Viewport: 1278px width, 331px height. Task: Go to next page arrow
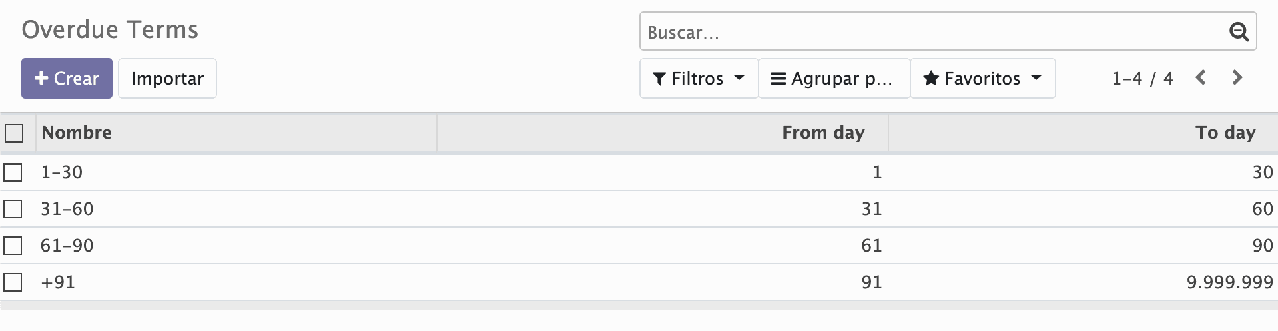1237,78
